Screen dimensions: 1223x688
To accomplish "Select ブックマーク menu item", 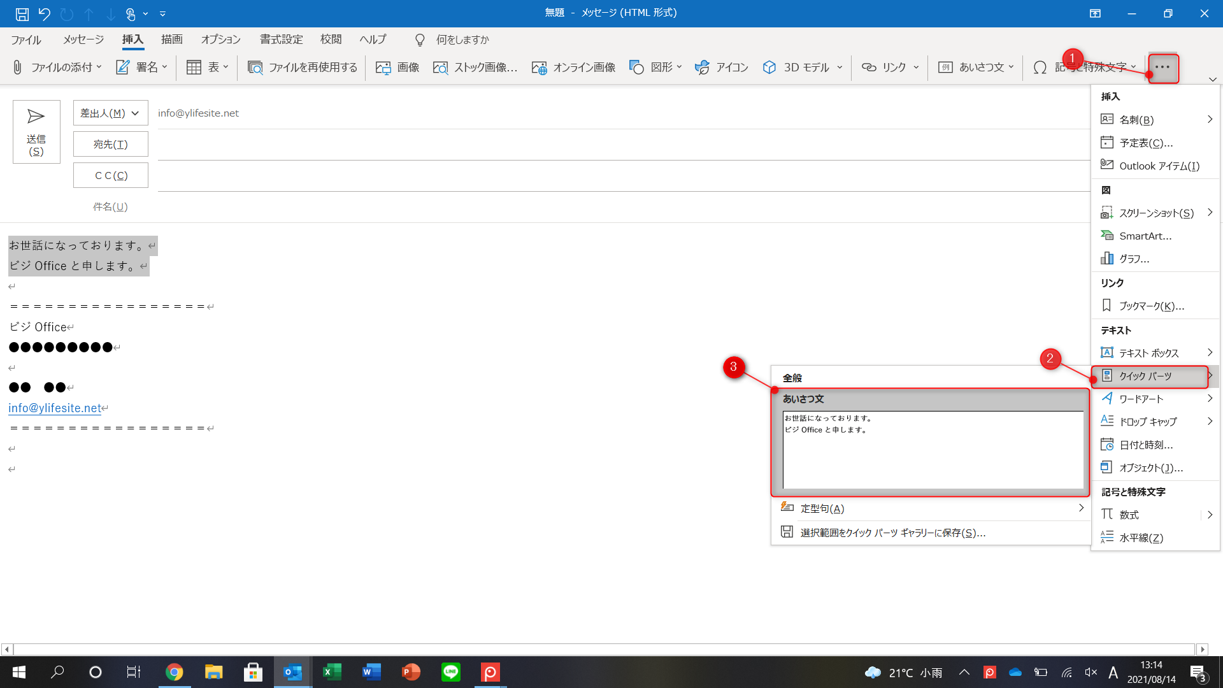I will pyautogui.click(x=1155, y=306).
